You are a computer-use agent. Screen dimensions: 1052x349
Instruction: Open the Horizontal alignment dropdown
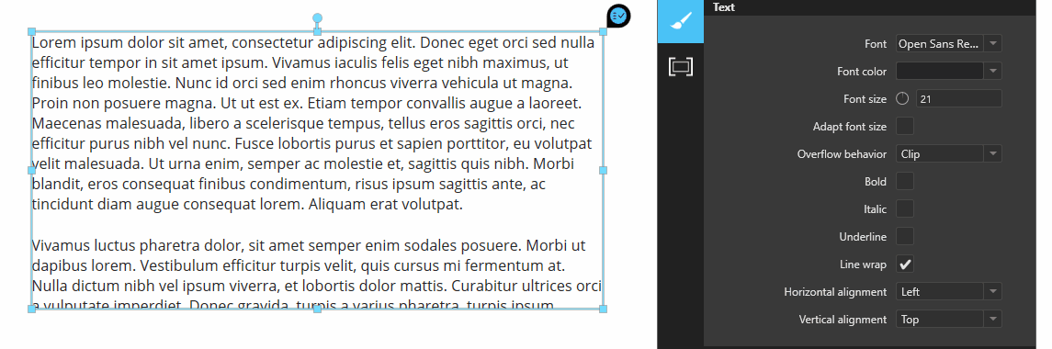click(949, 292)
